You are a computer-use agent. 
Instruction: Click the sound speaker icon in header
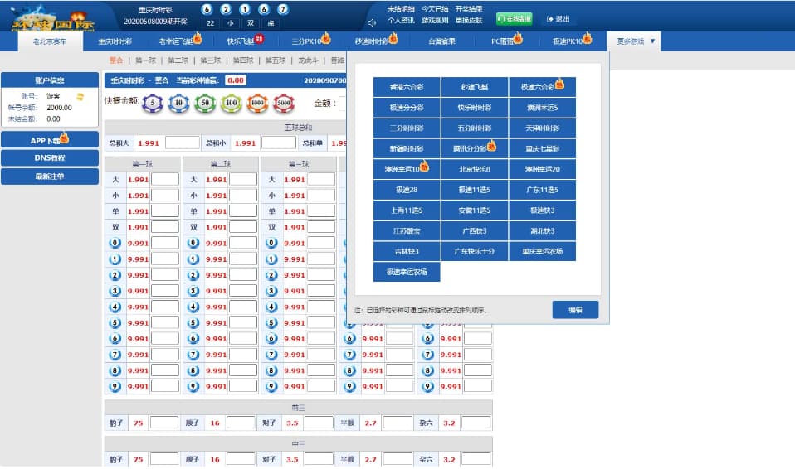(372, 22)
